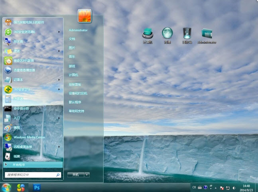The height and width of the screenshot is (192, 258).
Task: Open 帮助和支持 link in Start menu
Action: tap(77, 111)
